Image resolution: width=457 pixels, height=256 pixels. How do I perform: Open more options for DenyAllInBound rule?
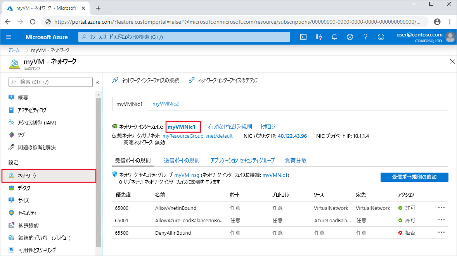(441, 232)
